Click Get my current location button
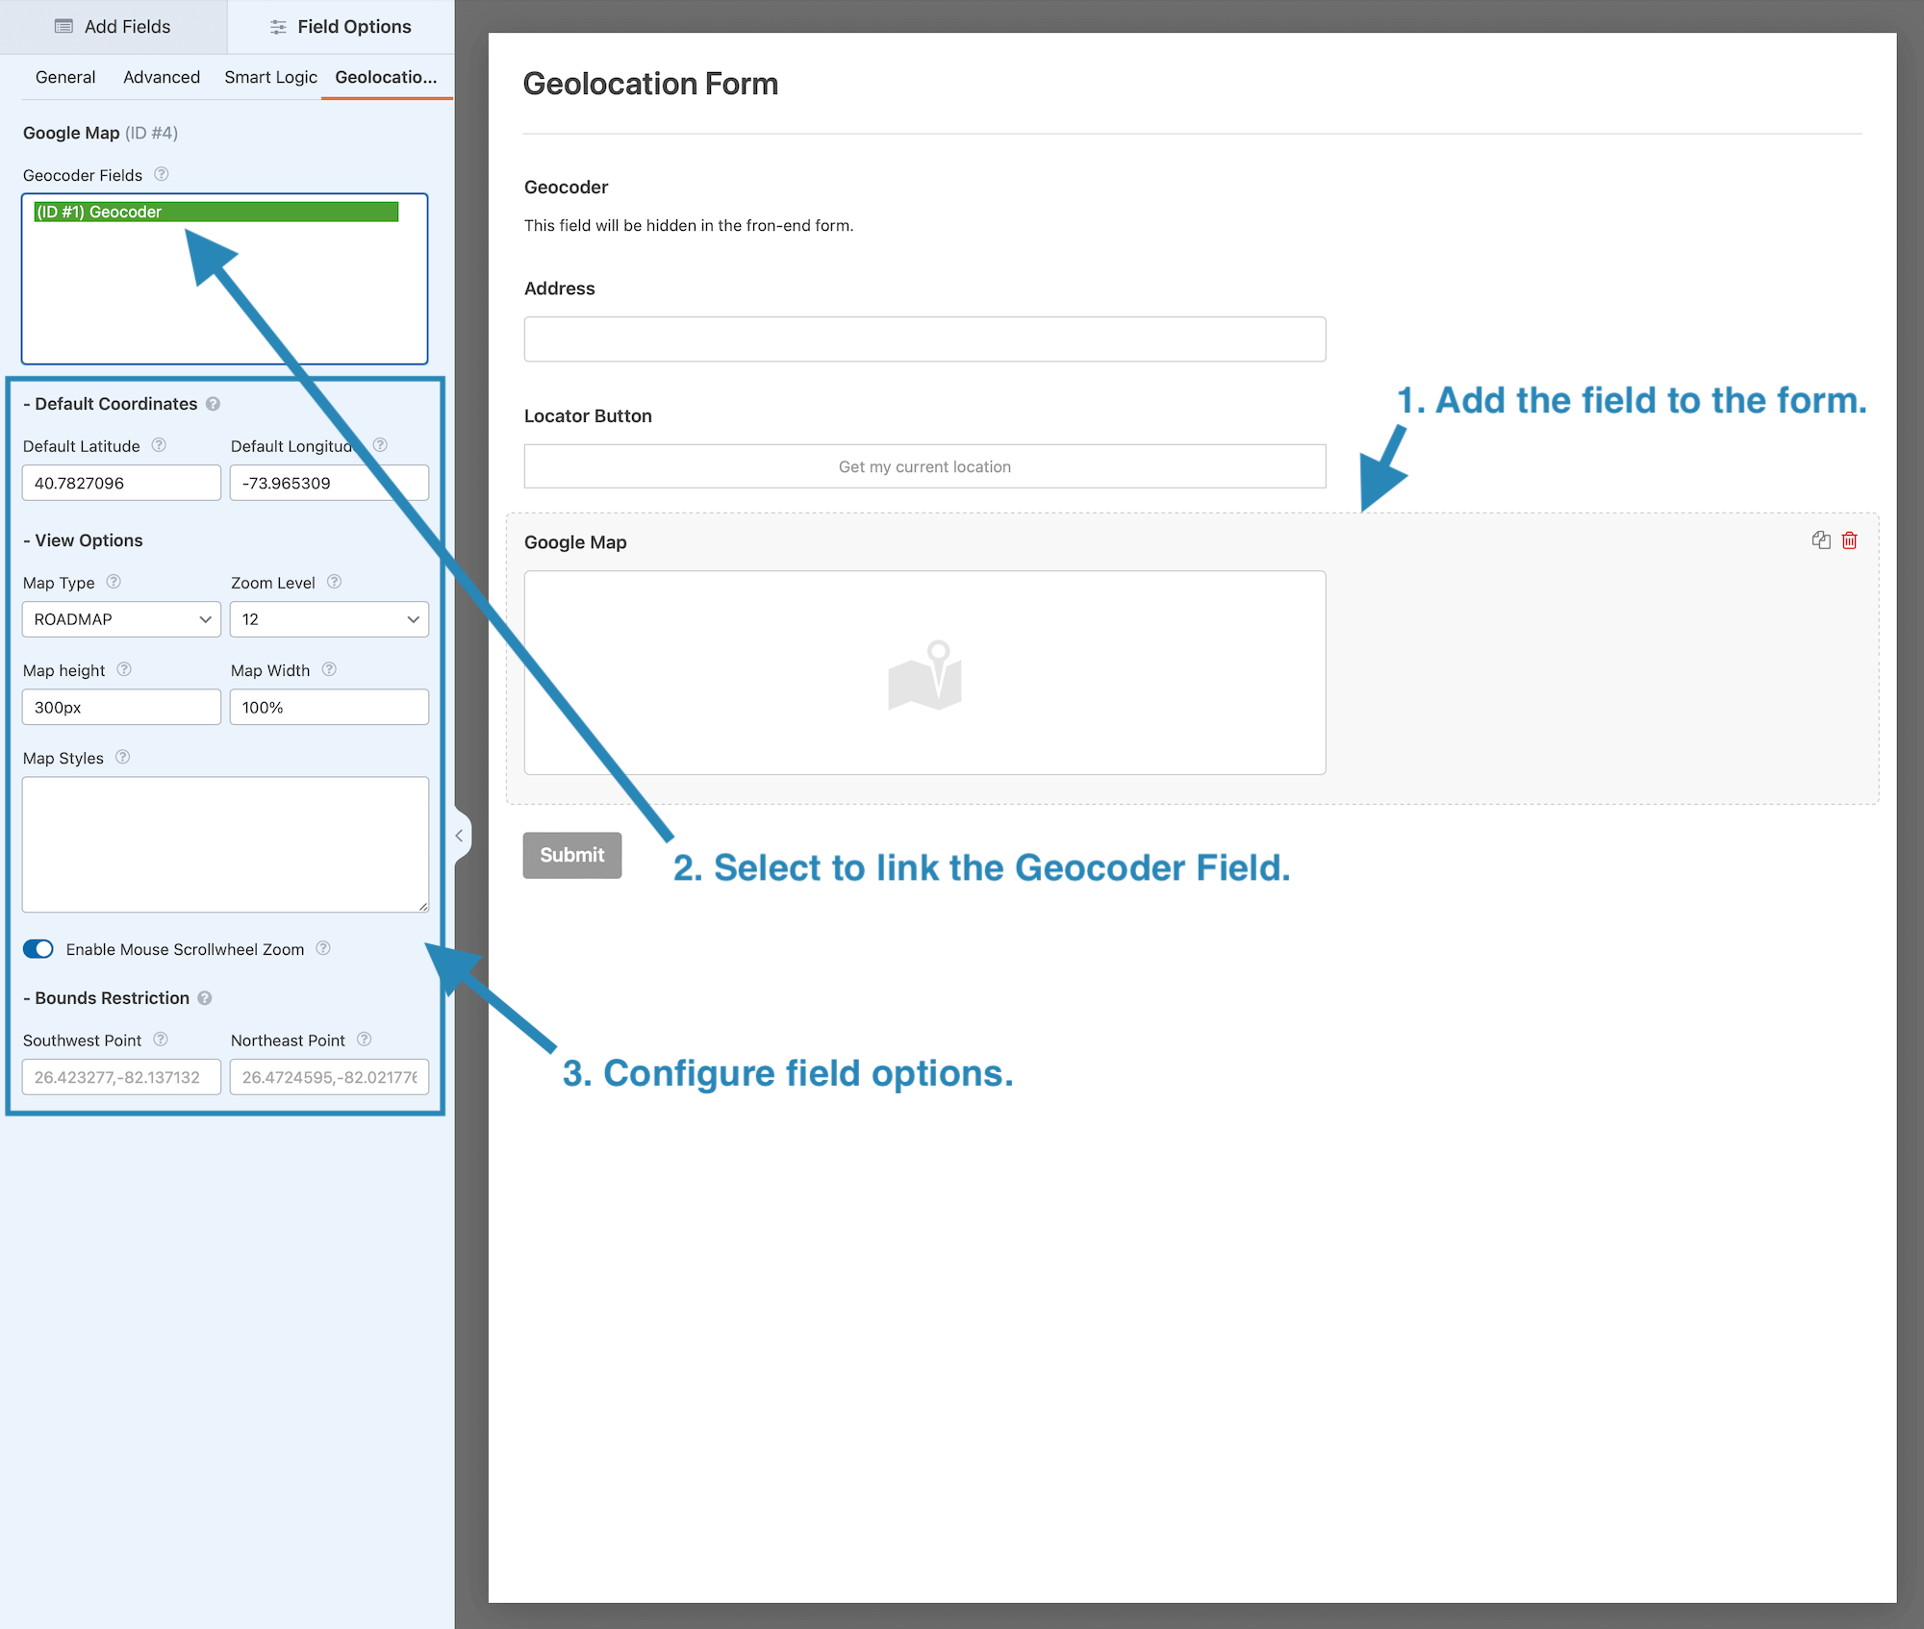 pyautogui.click(x=924, y=466)
